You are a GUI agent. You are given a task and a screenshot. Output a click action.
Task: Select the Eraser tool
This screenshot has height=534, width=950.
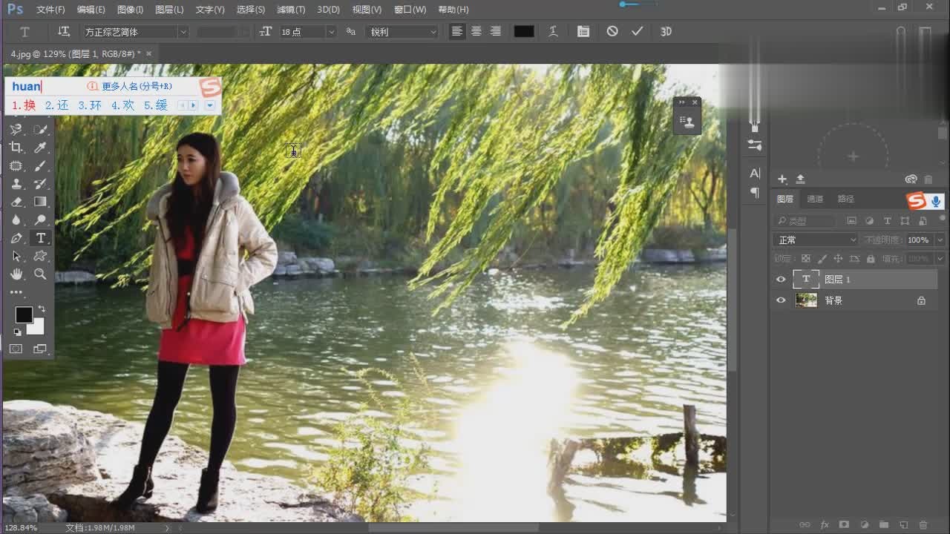[x=16, y=202]
